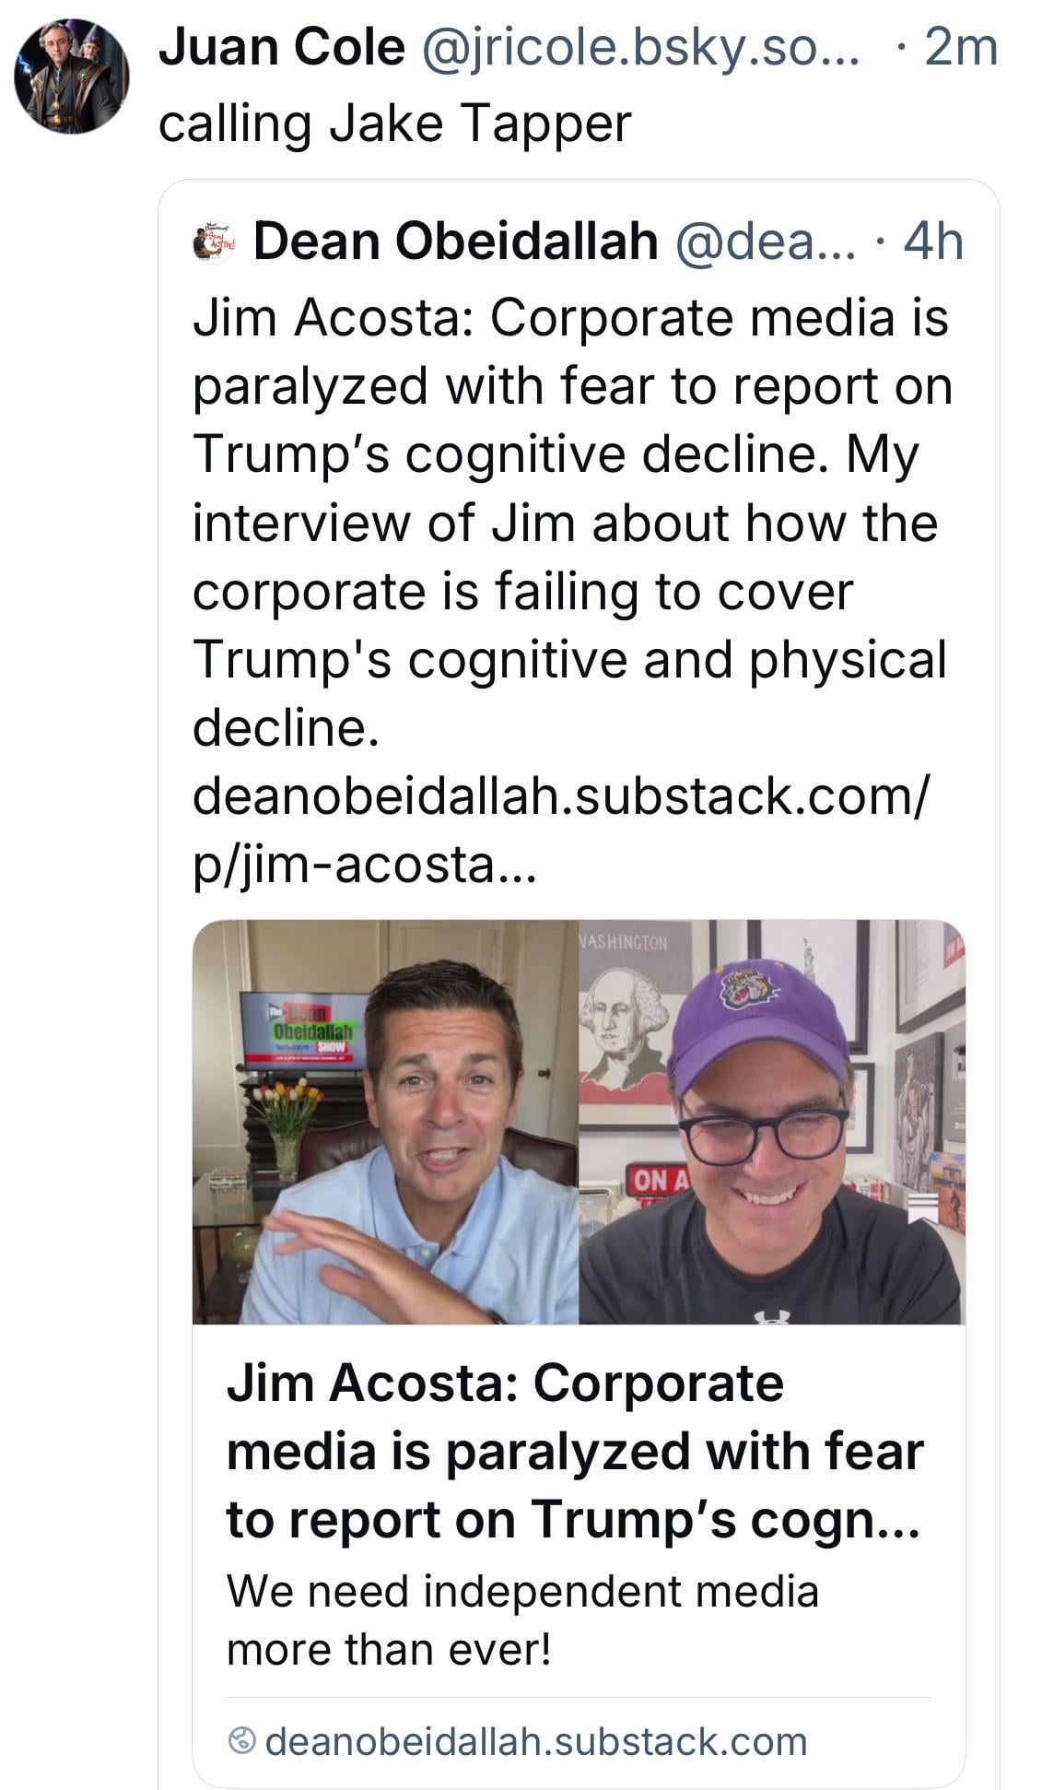This screenshot has width=1042, height=1790.
Task: Open Juan Cole's profile avatar
Action: (x=72, y=77)
